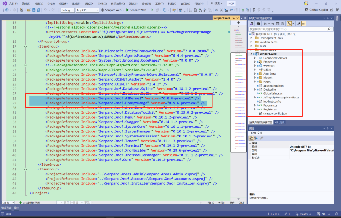The height and width of the screenshot is (218, 341).
Task: Toggle Preview Selected Items highlighted button
Action: 304,24
